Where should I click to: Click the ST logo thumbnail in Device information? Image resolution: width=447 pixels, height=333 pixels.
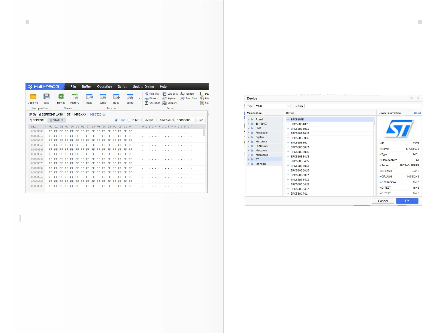tap(400, 128)
